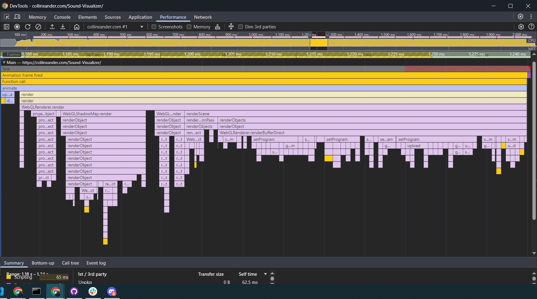The height and width of the screenshot is (299, 537).
Task: Check the Dim 3rd parties option
Action: point(241,27)
